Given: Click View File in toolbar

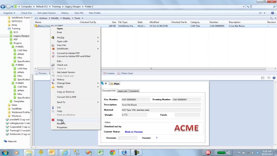Looking at the screenshot, I should tap(79, 13).
